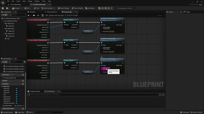This screenshot has width=204, height=114.
Task: Open the Edit menu
Action: (x=13, y=1)
